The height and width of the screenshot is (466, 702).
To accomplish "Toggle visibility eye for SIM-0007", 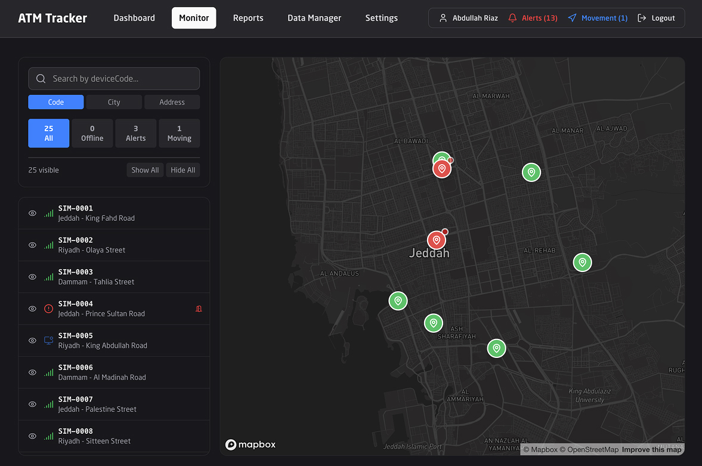I will 32,404.
